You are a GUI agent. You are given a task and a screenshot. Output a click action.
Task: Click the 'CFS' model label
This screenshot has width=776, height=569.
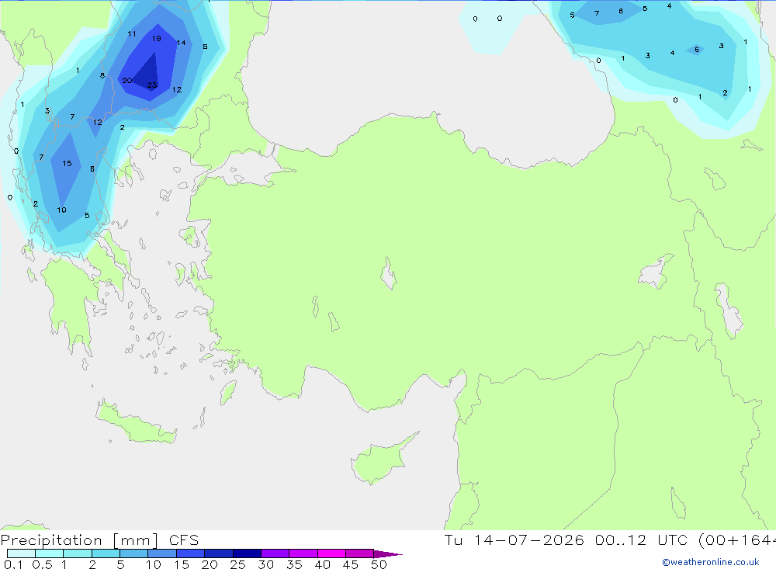click(x=184, y=540)
